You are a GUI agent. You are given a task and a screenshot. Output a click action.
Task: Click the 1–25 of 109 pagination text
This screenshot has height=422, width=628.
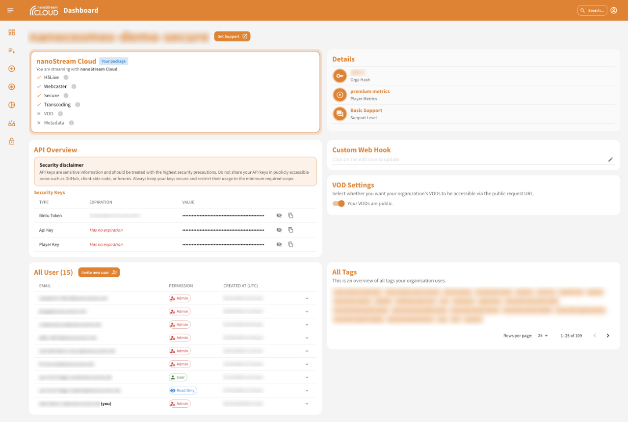[571, 336]
